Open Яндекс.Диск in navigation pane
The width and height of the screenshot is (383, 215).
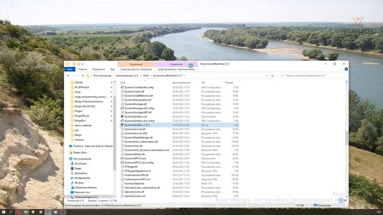pyautogui.click(x=78, y=152)
